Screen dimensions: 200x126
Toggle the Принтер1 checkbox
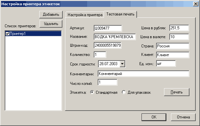click(x=7, y=34)
